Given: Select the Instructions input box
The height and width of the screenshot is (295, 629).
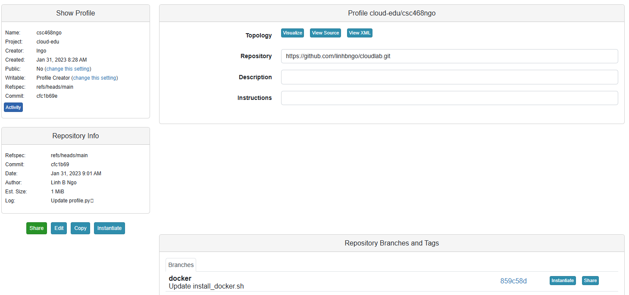Looking at the screenshot, I should 449,98.
